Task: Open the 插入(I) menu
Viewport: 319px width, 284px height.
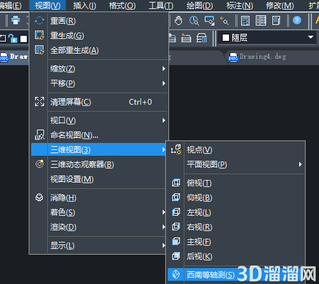Action: [x=85, y=5]
